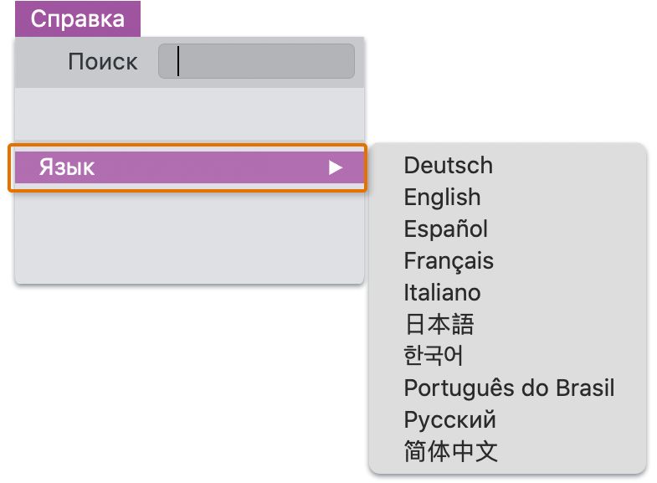Click the Поиск label text
Image resolution: width=657 pixels, height=483 pixels.
103,61
